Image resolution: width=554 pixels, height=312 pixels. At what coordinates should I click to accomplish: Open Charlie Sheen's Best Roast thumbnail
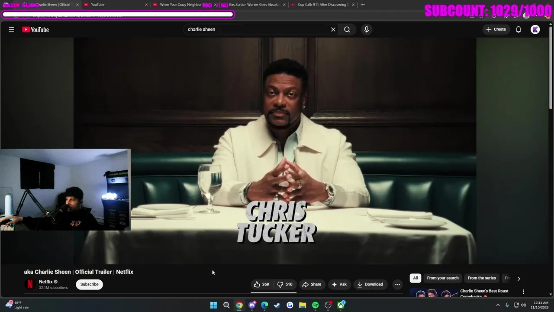pos(433,293)
